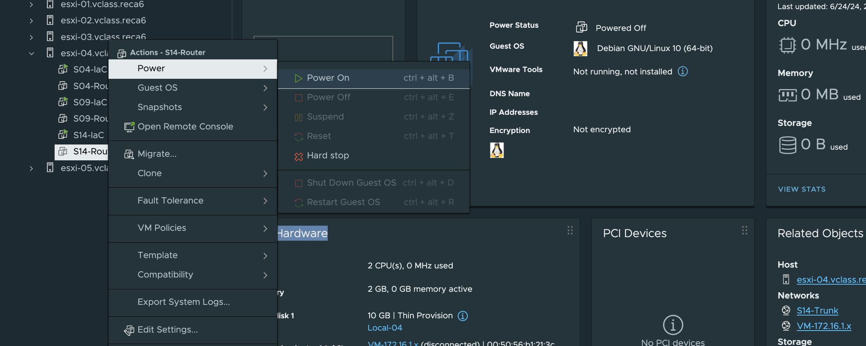Click the Power On play icon

tap(298, 78)
